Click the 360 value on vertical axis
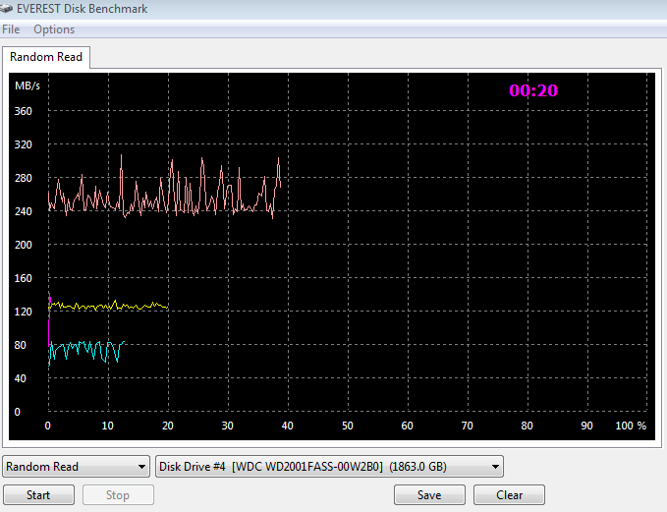 click(x=23, y=111)
